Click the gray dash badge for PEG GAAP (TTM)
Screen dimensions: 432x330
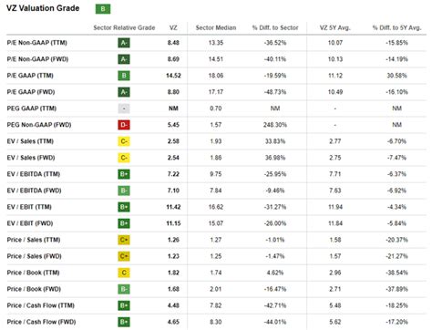pos(124,108)
